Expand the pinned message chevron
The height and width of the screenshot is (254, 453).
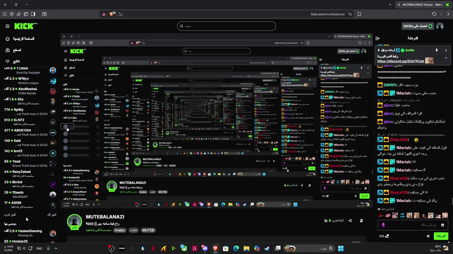click(446, 58)
